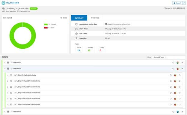Click the info icon in Edge TC_PlaceOrder row
This screenshot has width=187, height=115.
click(x=173, y=112)
